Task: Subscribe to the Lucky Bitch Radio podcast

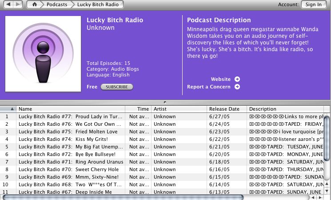Action: tap(117, 87)
